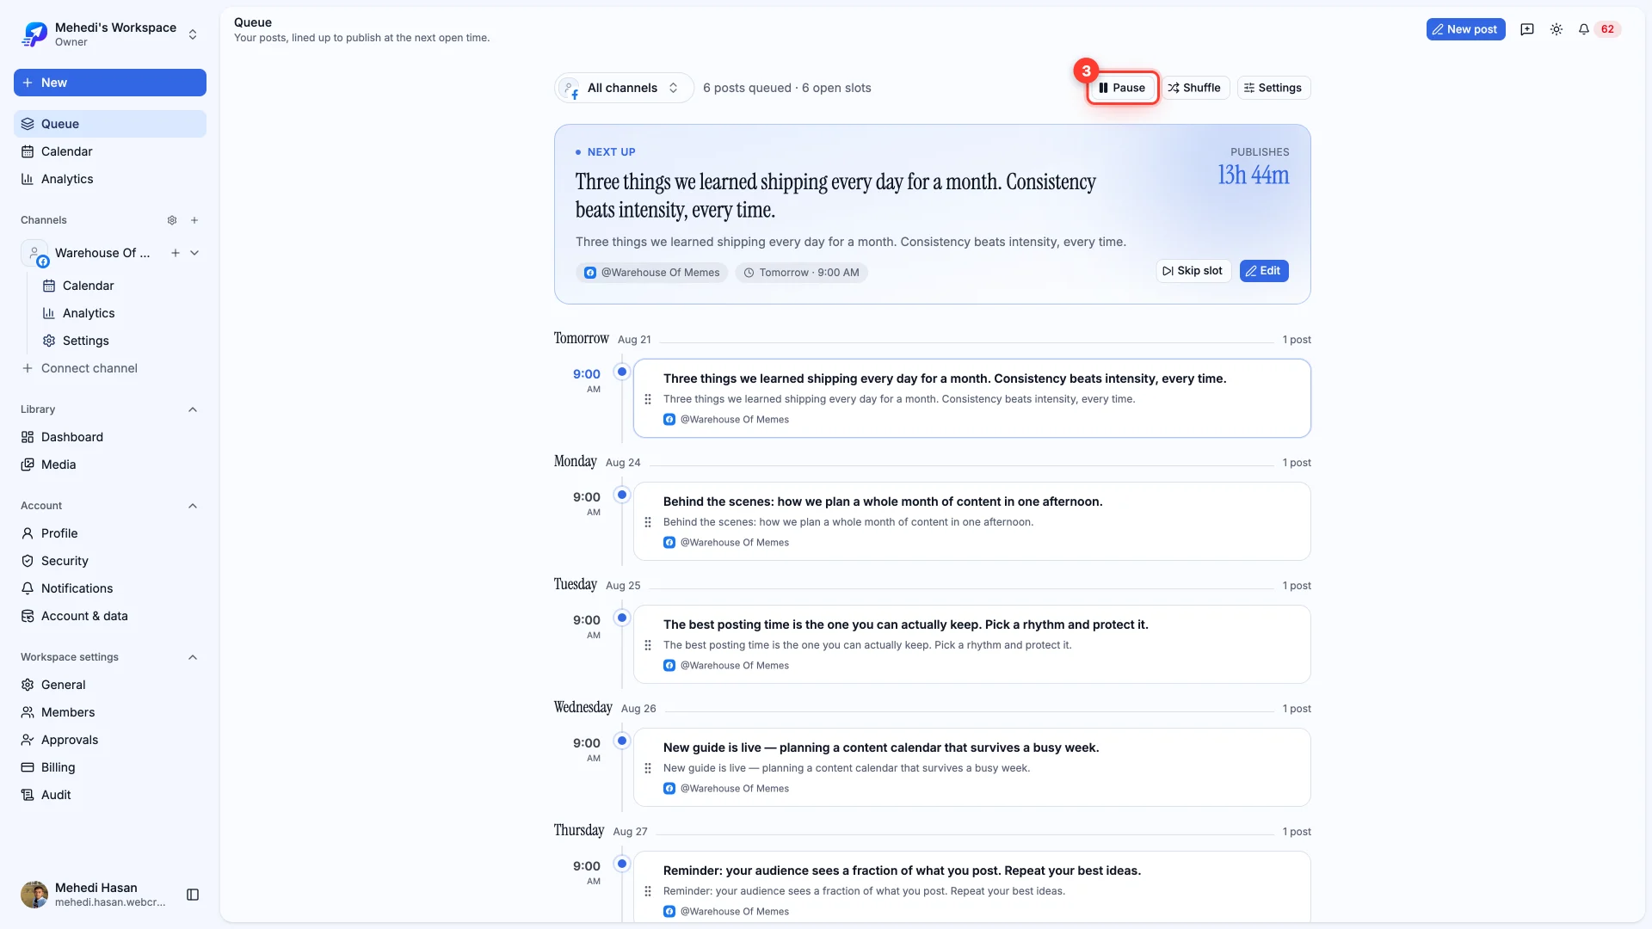The height and width of the screenshot is (929, 1652).
Task: Open Billing in workspace settings
Action: (x=110, y=767)
